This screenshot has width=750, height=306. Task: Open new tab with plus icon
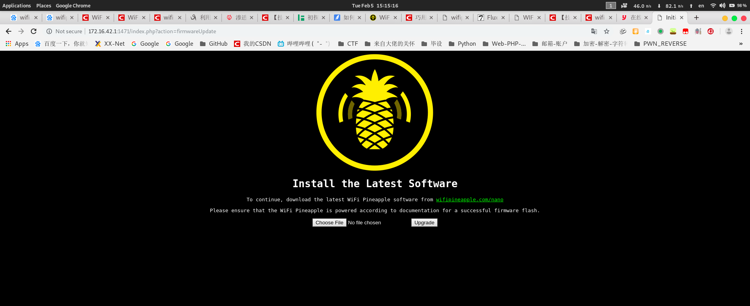click(x=696, y=18)
